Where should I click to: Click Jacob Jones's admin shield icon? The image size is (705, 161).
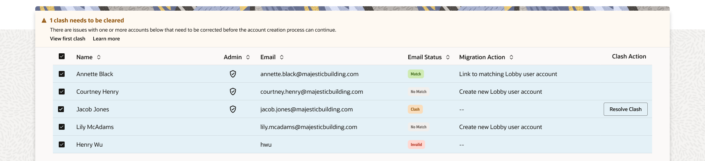click(x=233, y=109)
